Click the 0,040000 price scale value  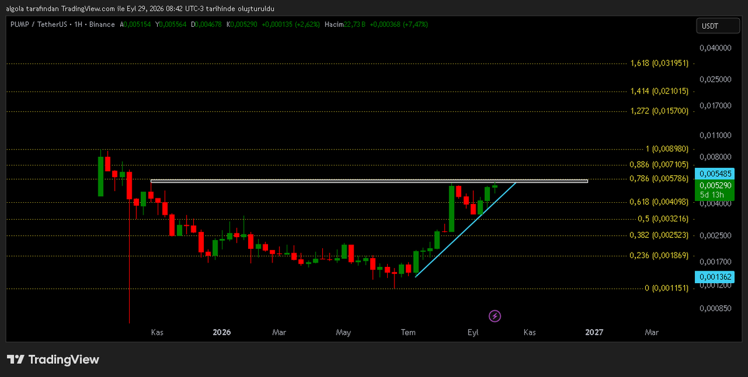[x=714, y=48]
